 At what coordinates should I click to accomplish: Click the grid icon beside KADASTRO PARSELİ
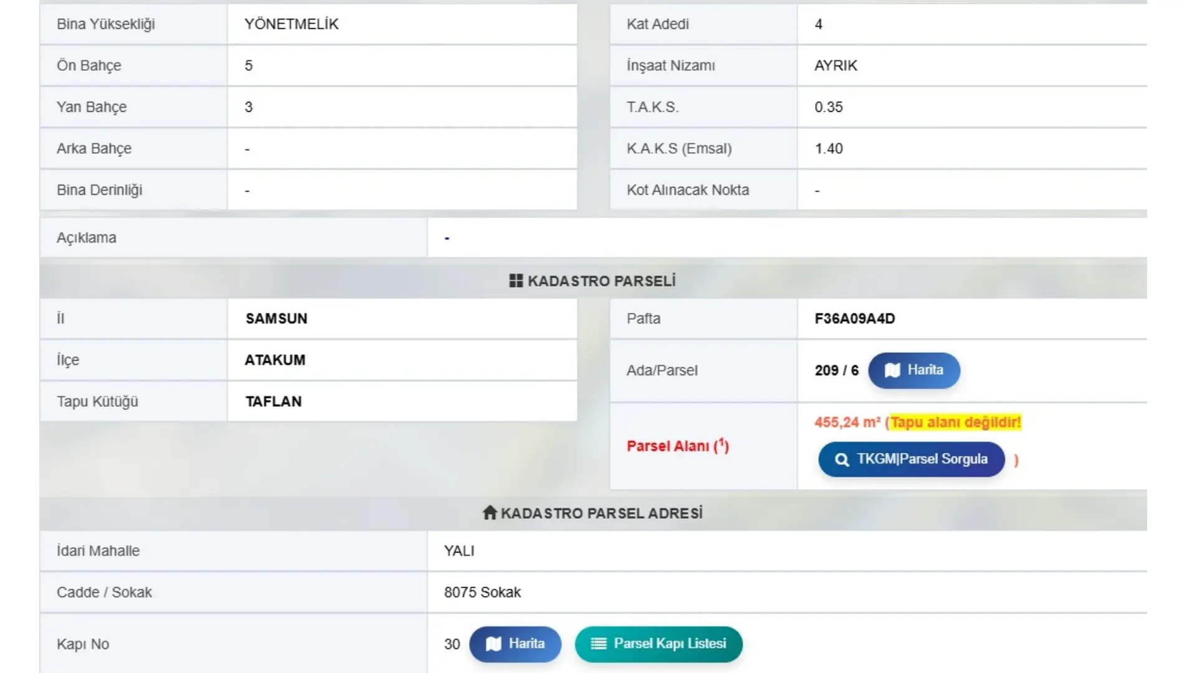(x=516, y=281)
